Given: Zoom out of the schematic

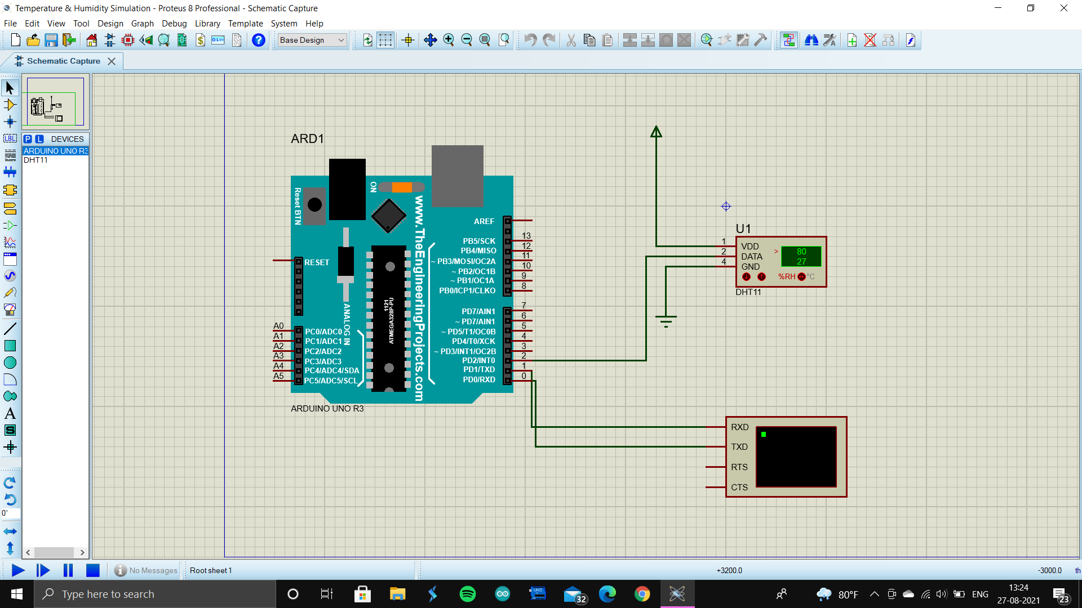Looking at the screenshot, I should click(467, 40).
